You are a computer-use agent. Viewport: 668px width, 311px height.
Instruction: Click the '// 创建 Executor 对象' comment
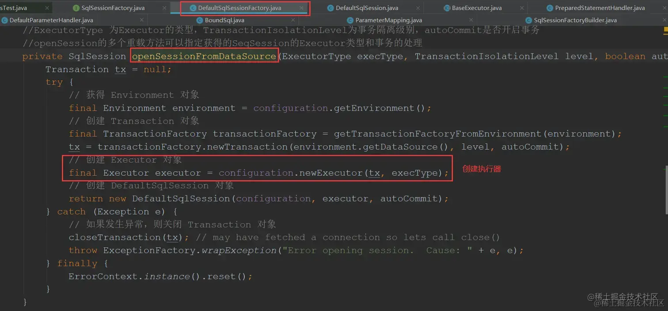click(125, 160)
